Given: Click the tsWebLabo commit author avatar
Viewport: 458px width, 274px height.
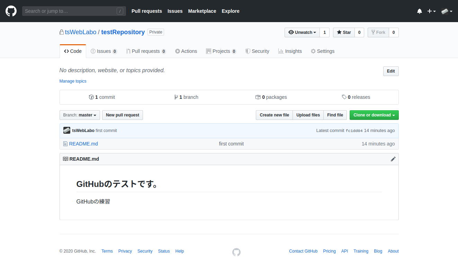Looking at the screenshot, I should coord(67,131).
